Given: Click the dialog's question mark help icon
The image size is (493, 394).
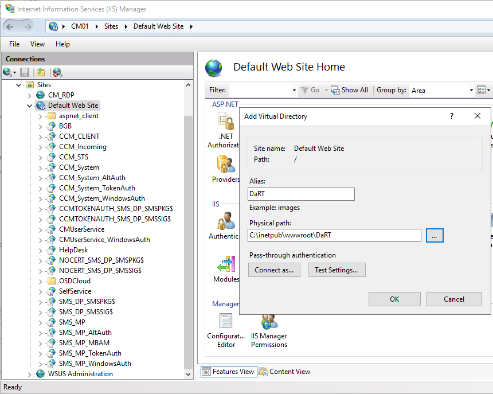Looking at the screenshot, I should point(452,116).
